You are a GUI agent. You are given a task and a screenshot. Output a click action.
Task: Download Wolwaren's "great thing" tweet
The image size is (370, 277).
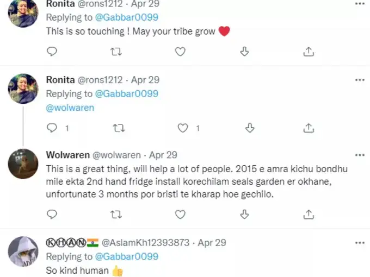tap(244, 215)
